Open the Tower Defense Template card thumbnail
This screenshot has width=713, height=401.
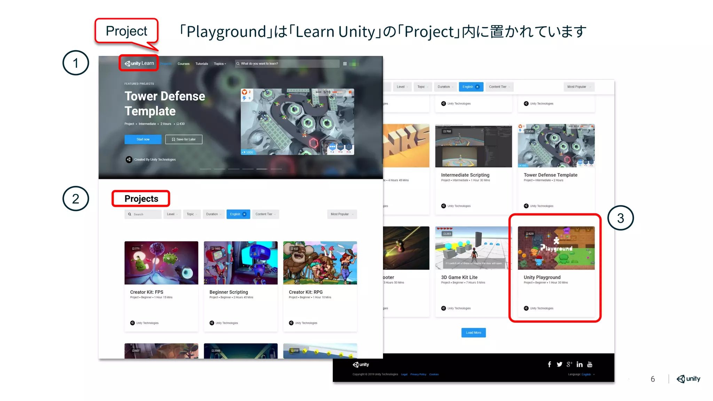[556, 146]
